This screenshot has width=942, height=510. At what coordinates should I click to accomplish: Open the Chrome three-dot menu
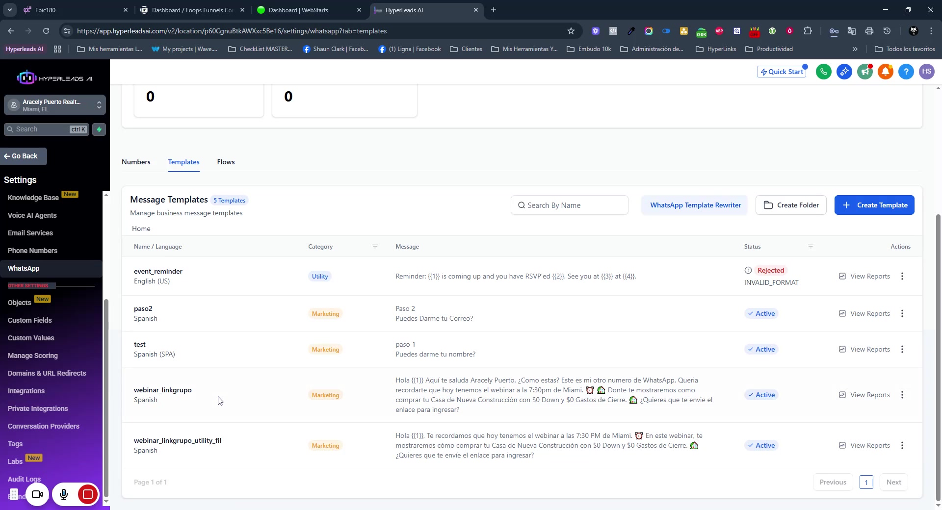(931, 31)
